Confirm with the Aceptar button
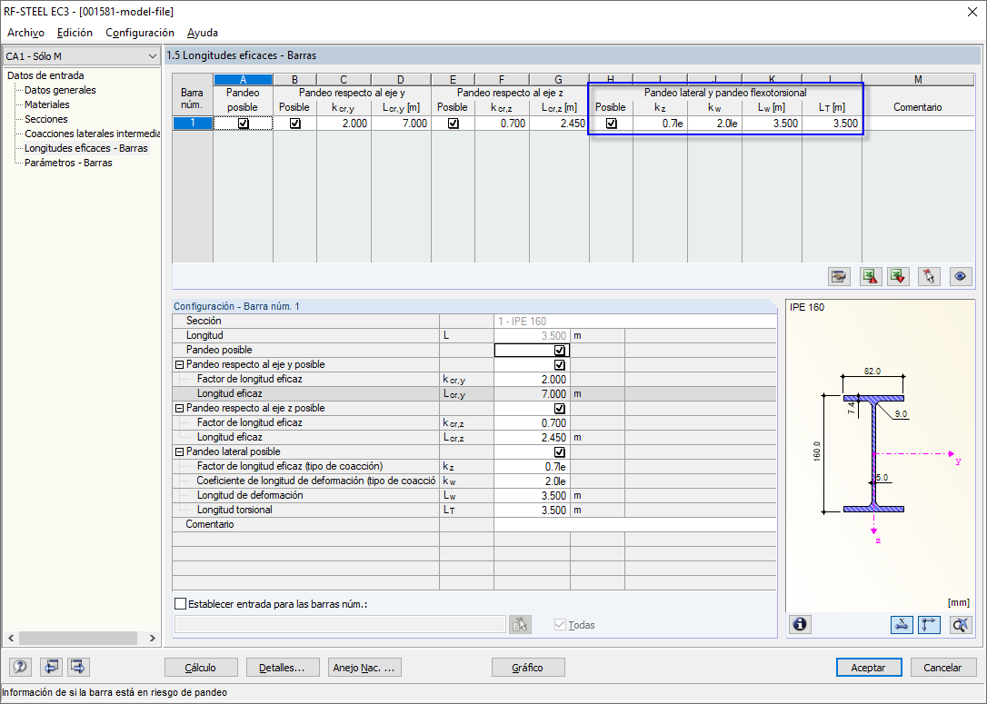Screen dimensions: 987x704 click(x=869, y=668)
